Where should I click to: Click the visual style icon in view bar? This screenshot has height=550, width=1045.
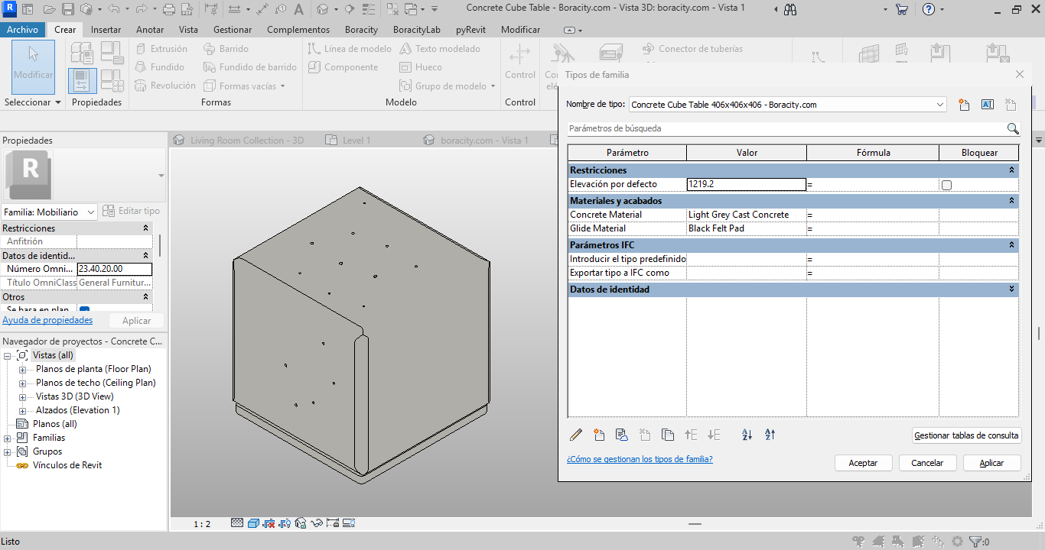pos(253,523)
